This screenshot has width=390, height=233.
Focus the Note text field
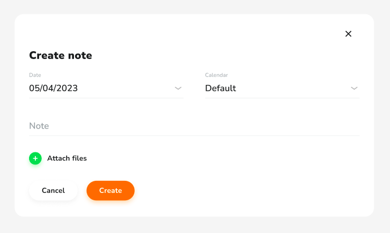pyautogui.click(x=194, y=126)
